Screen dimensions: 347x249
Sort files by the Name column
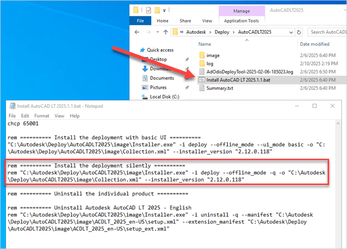pyautogui.click(x=205, y=44)
